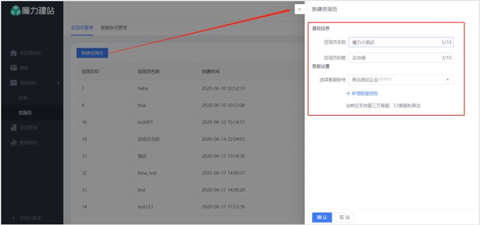Click the 客服设置 section heading
This screenshot has width=480, height=225.
tap(321, 66)
